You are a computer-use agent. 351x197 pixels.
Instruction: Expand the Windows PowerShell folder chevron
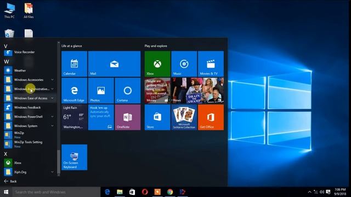[x=52, y=117]
